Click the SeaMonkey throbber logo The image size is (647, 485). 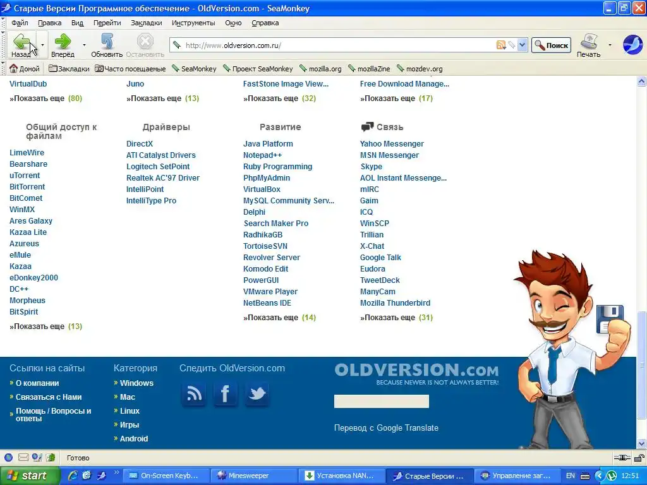(632, 45)
